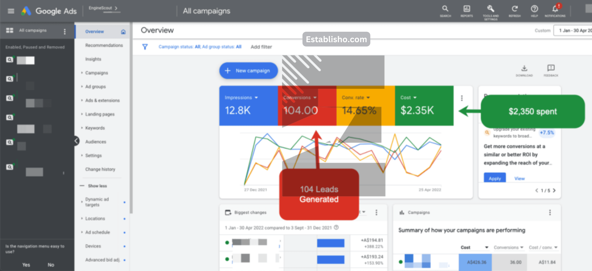Open the Notifications bell

coord(555,9)
